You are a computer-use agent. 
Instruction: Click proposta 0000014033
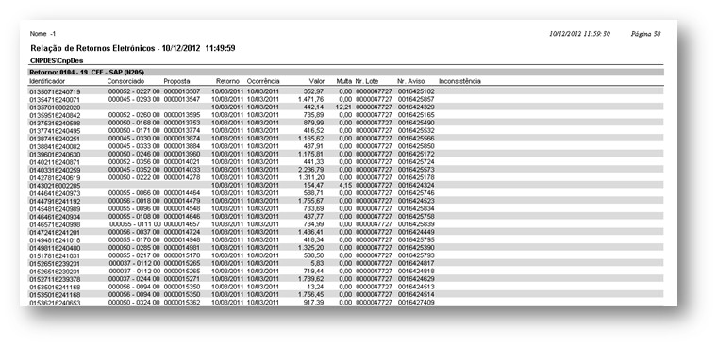(182, 170)
